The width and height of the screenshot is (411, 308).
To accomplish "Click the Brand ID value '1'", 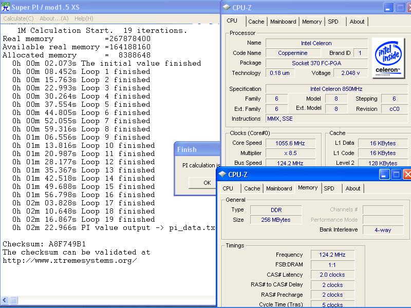I will tap(361, 53).
